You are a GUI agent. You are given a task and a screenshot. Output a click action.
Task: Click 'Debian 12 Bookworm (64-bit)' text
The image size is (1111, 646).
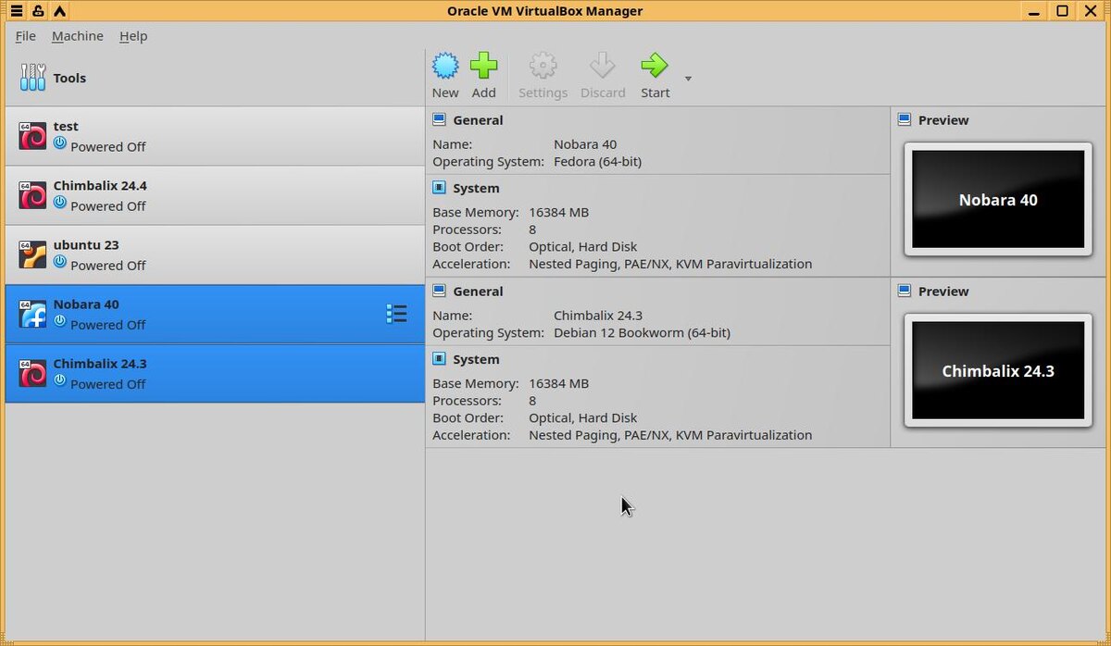[x=642, y=332]
